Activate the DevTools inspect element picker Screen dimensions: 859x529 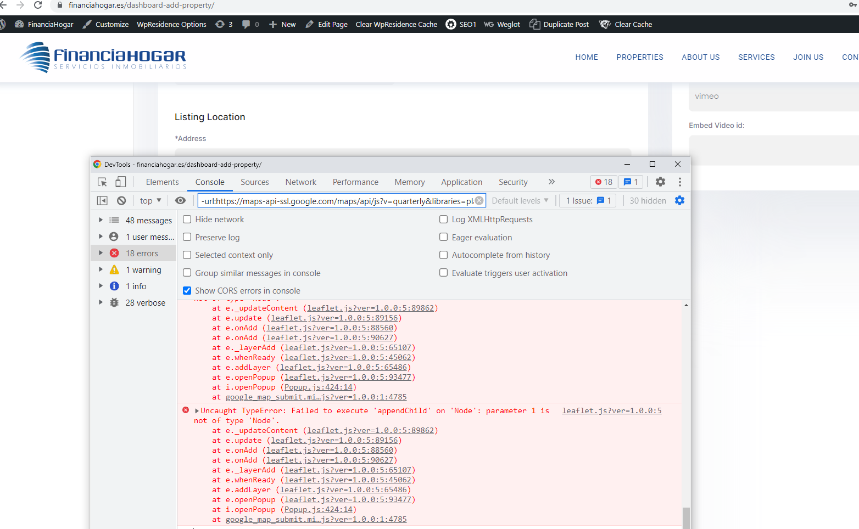[x=102, y=182]
